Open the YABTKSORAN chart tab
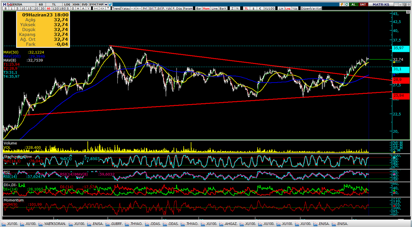This screenshot has width=413, height=227. pos(52,224)
